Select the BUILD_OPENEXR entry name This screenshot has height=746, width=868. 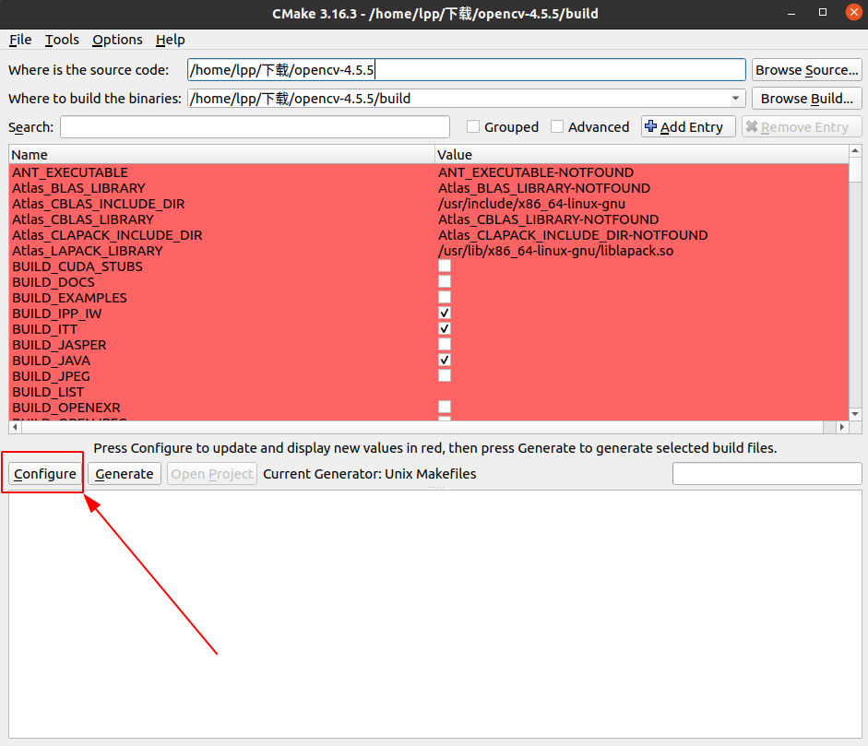[66, 408]
